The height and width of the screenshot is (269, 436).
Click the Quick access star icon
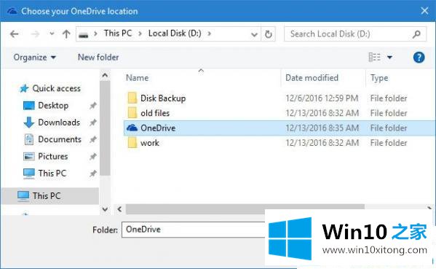[x=24, y=88]
